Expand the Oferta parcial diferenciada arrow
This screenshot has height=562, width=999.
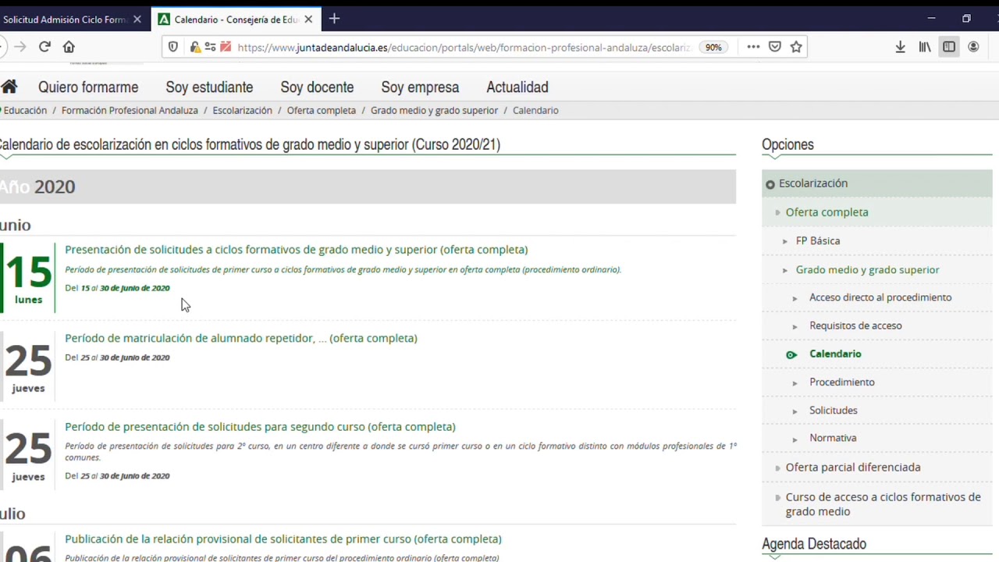point(777,468)
